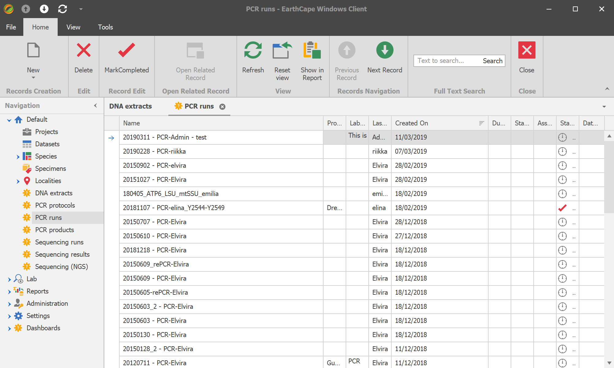This screenshot has width=614, height=368.
Task: Sort by the Name column header
Action: [221, 123]
